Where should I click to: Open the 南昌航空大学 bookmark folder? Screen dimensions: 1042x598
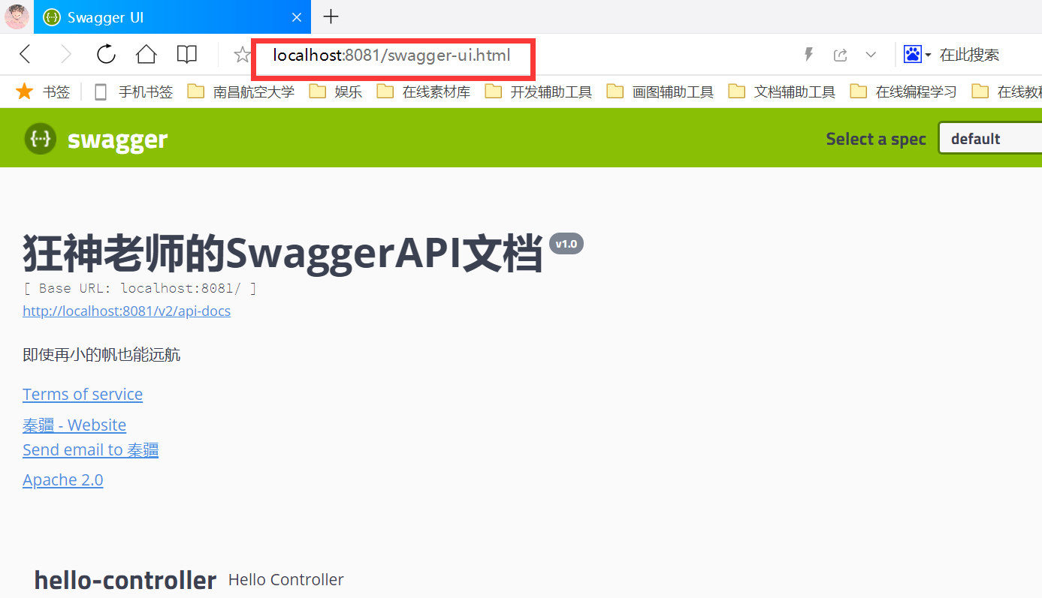pyautogui.click(x=240, y=92)
